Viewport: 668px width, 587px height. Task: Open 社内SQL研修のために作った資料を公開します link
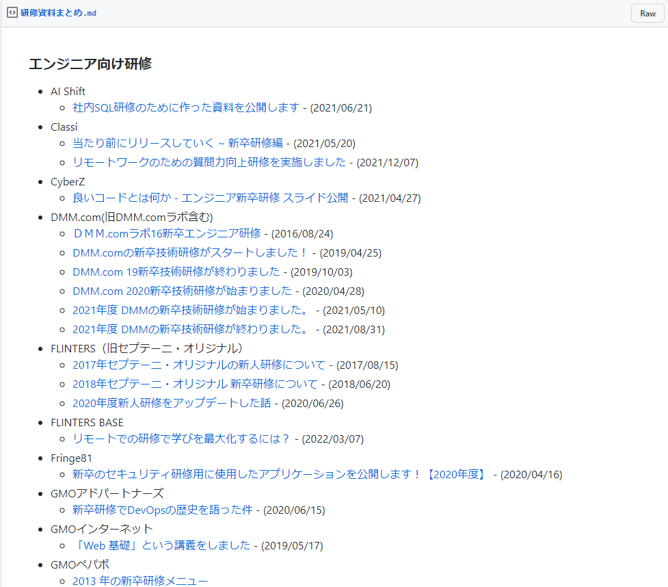(x=186, y=107)
